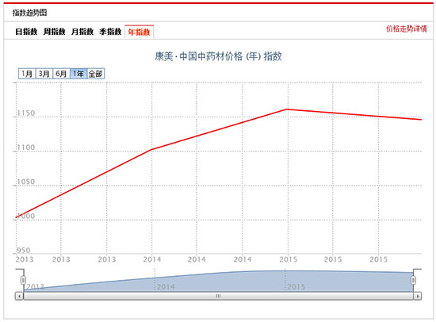Switch to 日指数 tab

click(26, 32)
